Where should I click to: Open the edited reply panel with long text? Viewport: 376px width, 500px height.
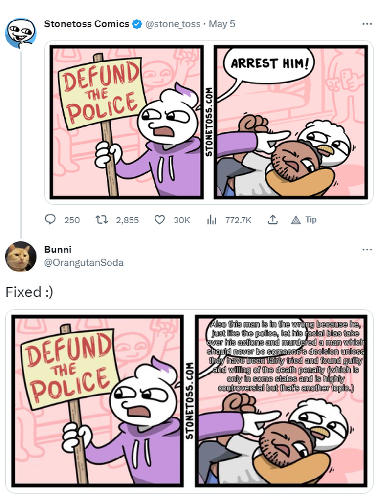[x=281, y=400]
